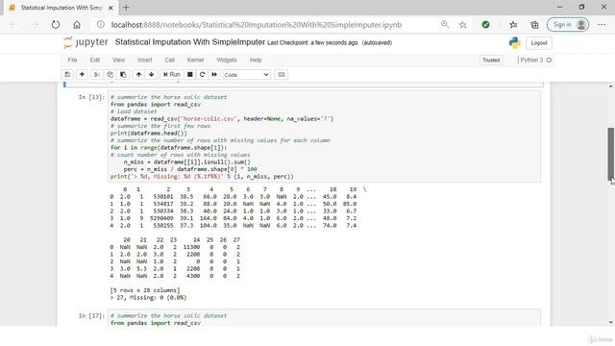
Task: Open the browser Favorites list
Action: [x=513, y=25]
